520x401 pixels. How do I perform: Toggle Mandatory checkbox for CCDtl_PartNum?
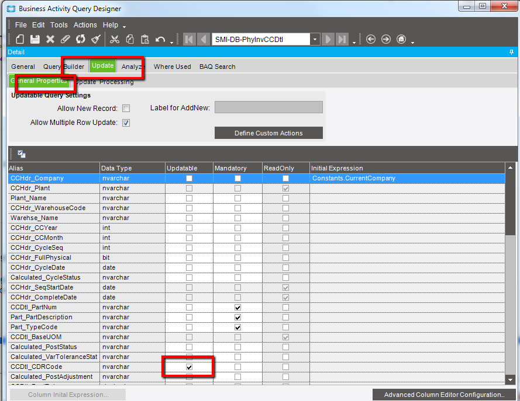237,307
